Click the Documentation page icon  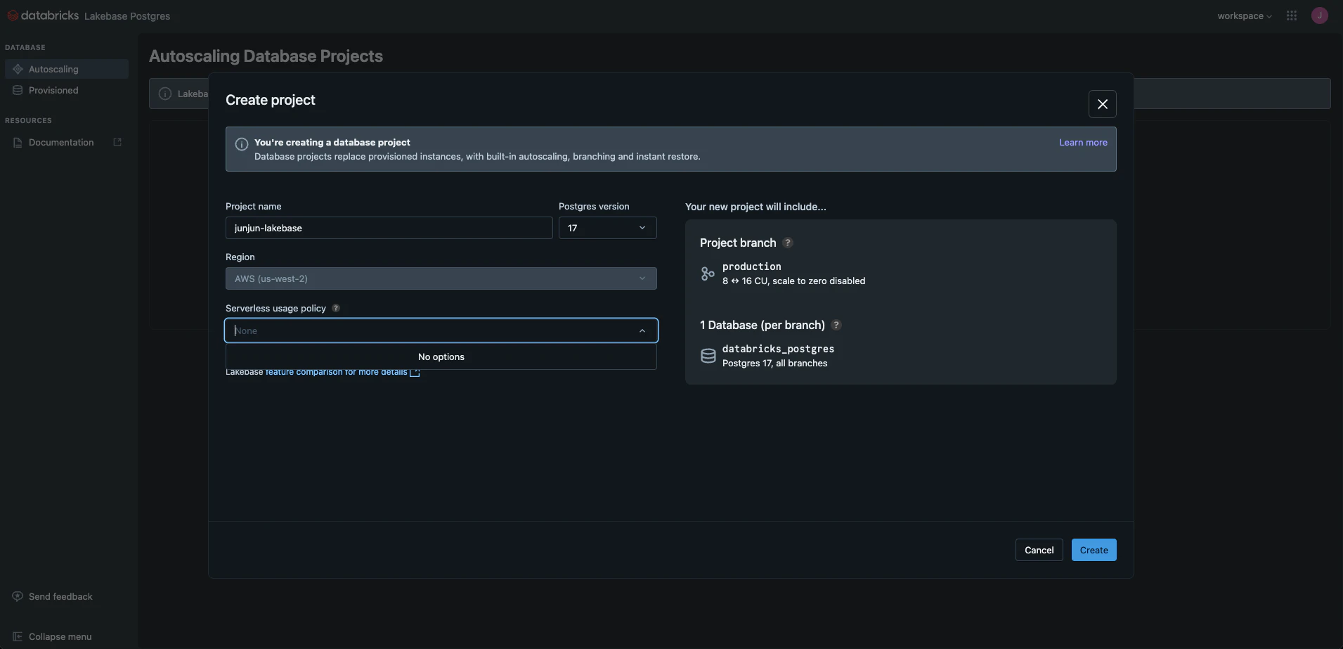(x=18, y=142)
